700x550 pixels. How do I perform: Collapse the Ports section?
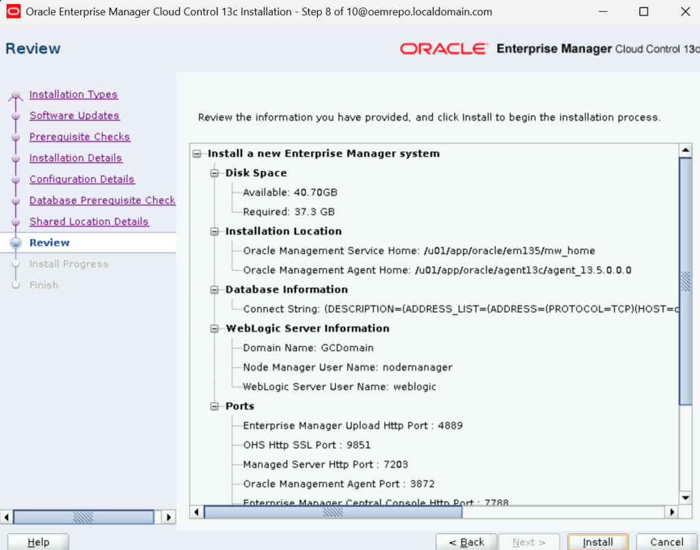pyautogui.click(x=215, y=406)
